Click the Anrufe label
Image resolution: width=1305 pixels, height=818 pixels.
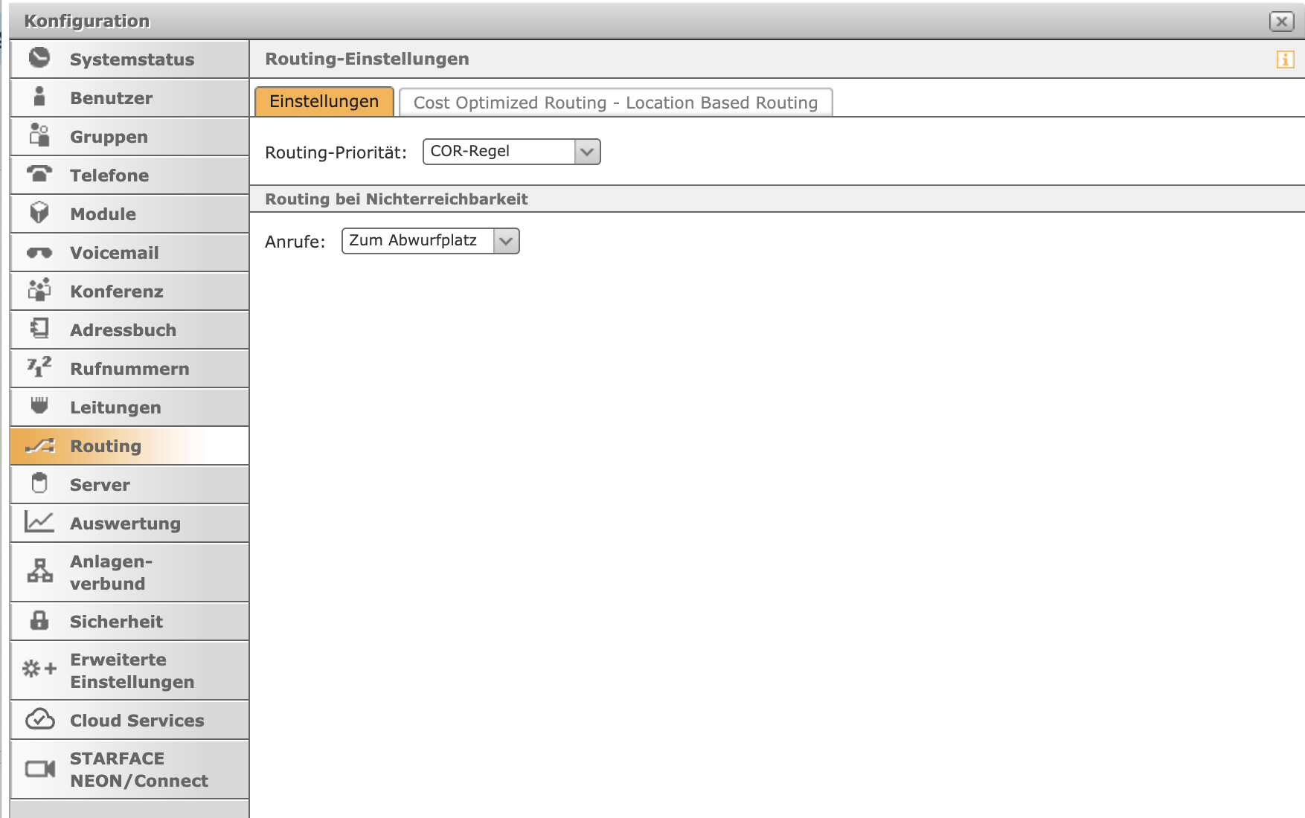click(x=295, y=242)
